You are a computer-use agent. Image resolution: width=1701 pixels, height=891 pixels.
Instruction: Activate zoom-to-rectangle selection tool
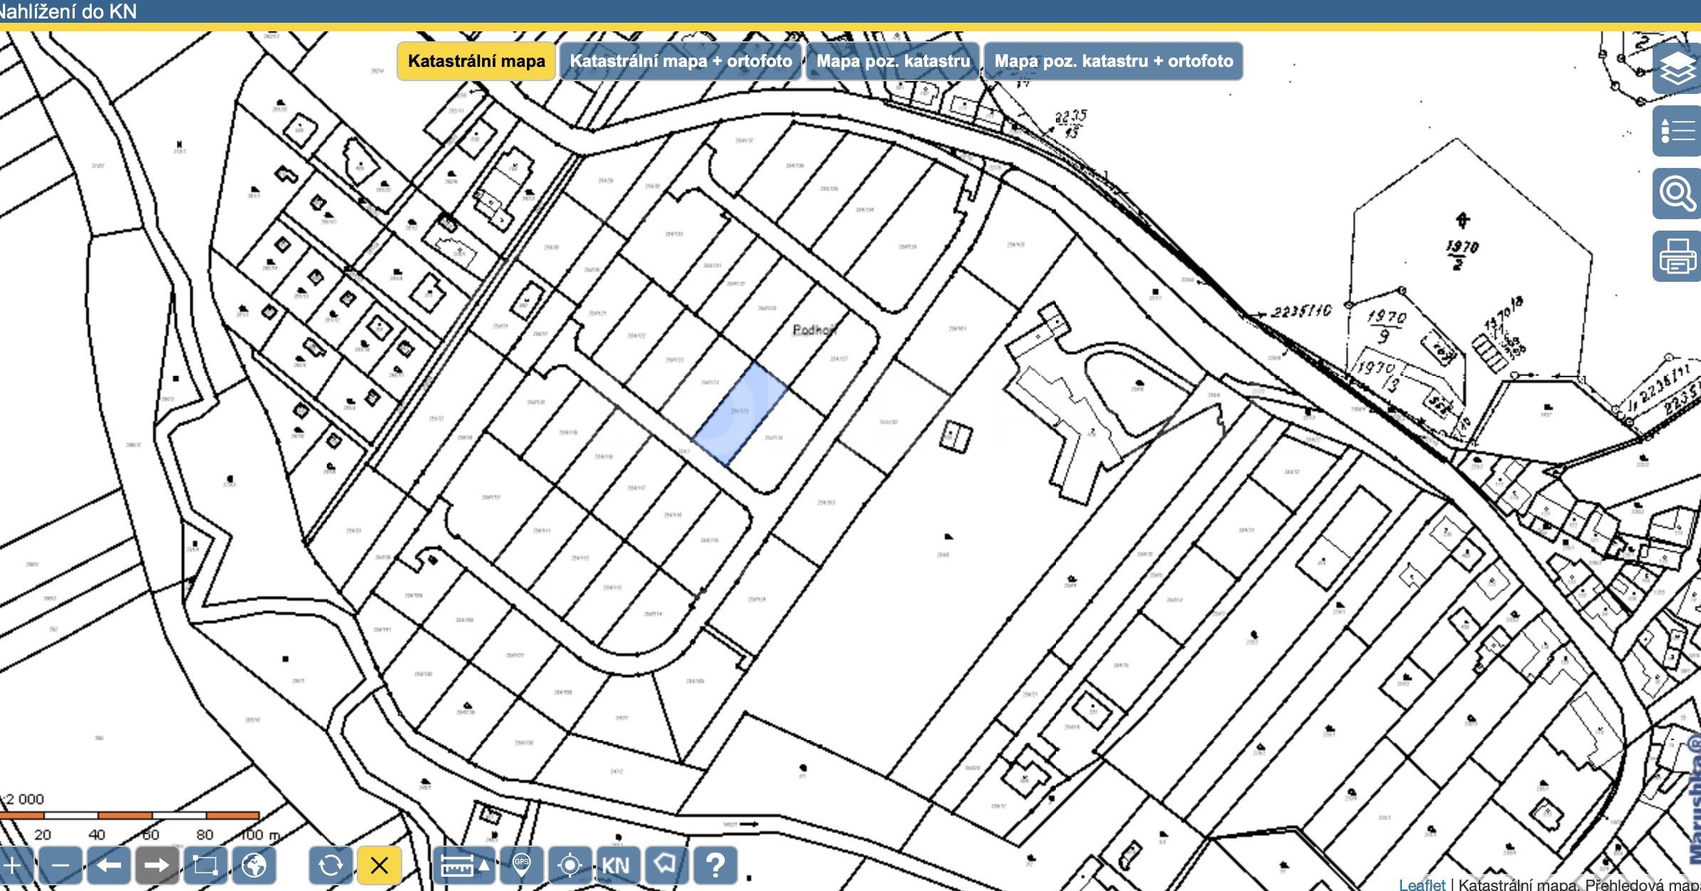tap(205, 865)
